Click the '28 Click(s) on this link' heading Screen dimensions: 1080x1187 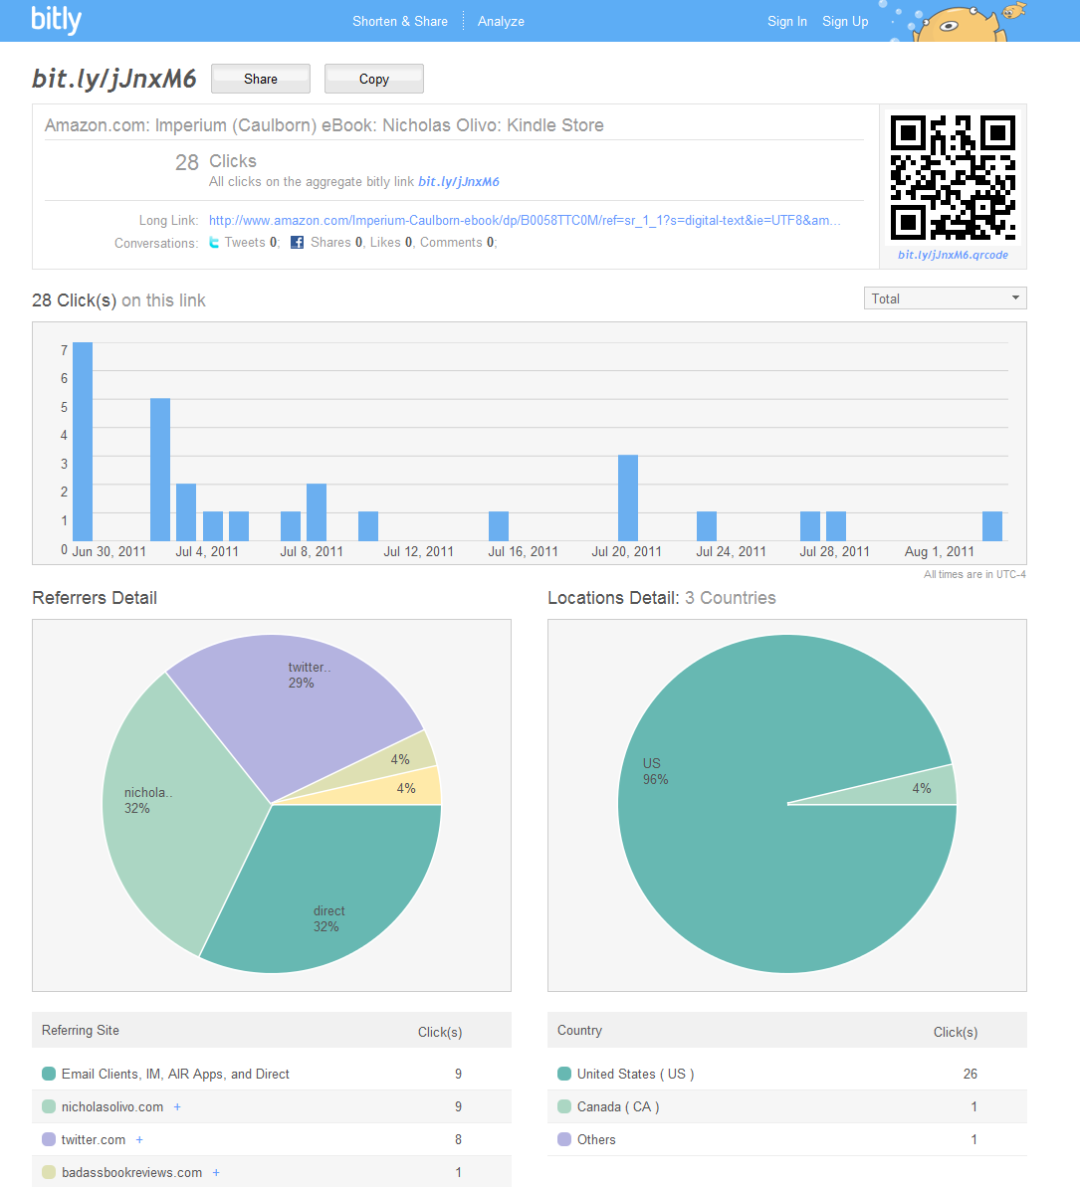[118, 300]
